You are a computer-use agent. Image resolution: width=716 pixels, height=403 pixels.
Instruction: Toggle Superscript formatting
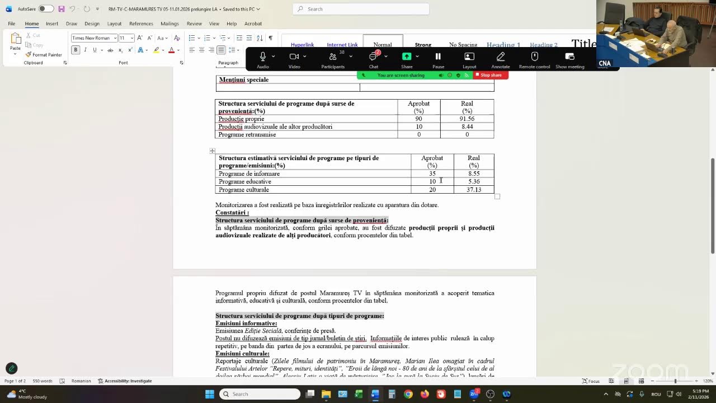point(130,50)
